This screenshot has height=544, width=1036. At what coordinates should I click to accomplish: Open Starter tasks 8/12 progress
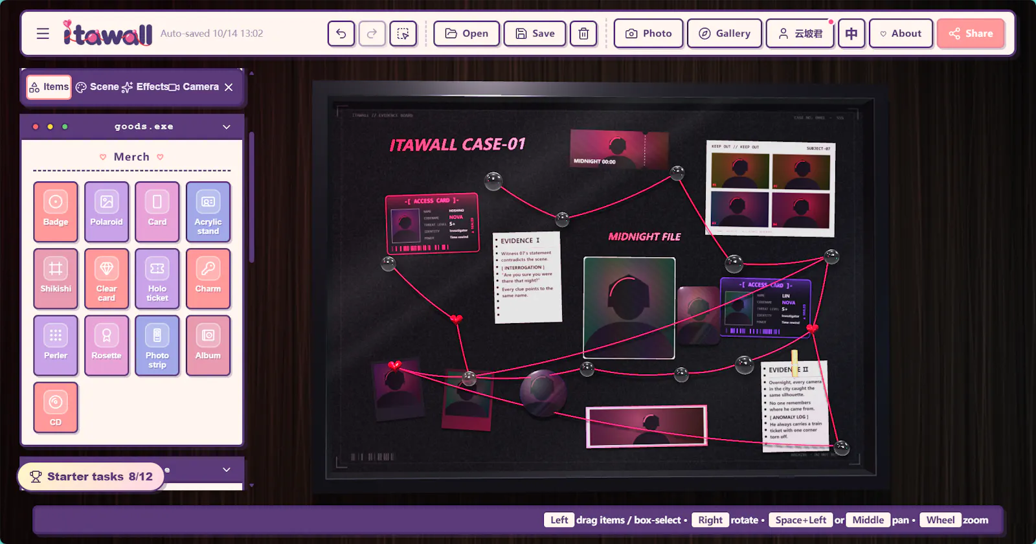click(91, 477)
